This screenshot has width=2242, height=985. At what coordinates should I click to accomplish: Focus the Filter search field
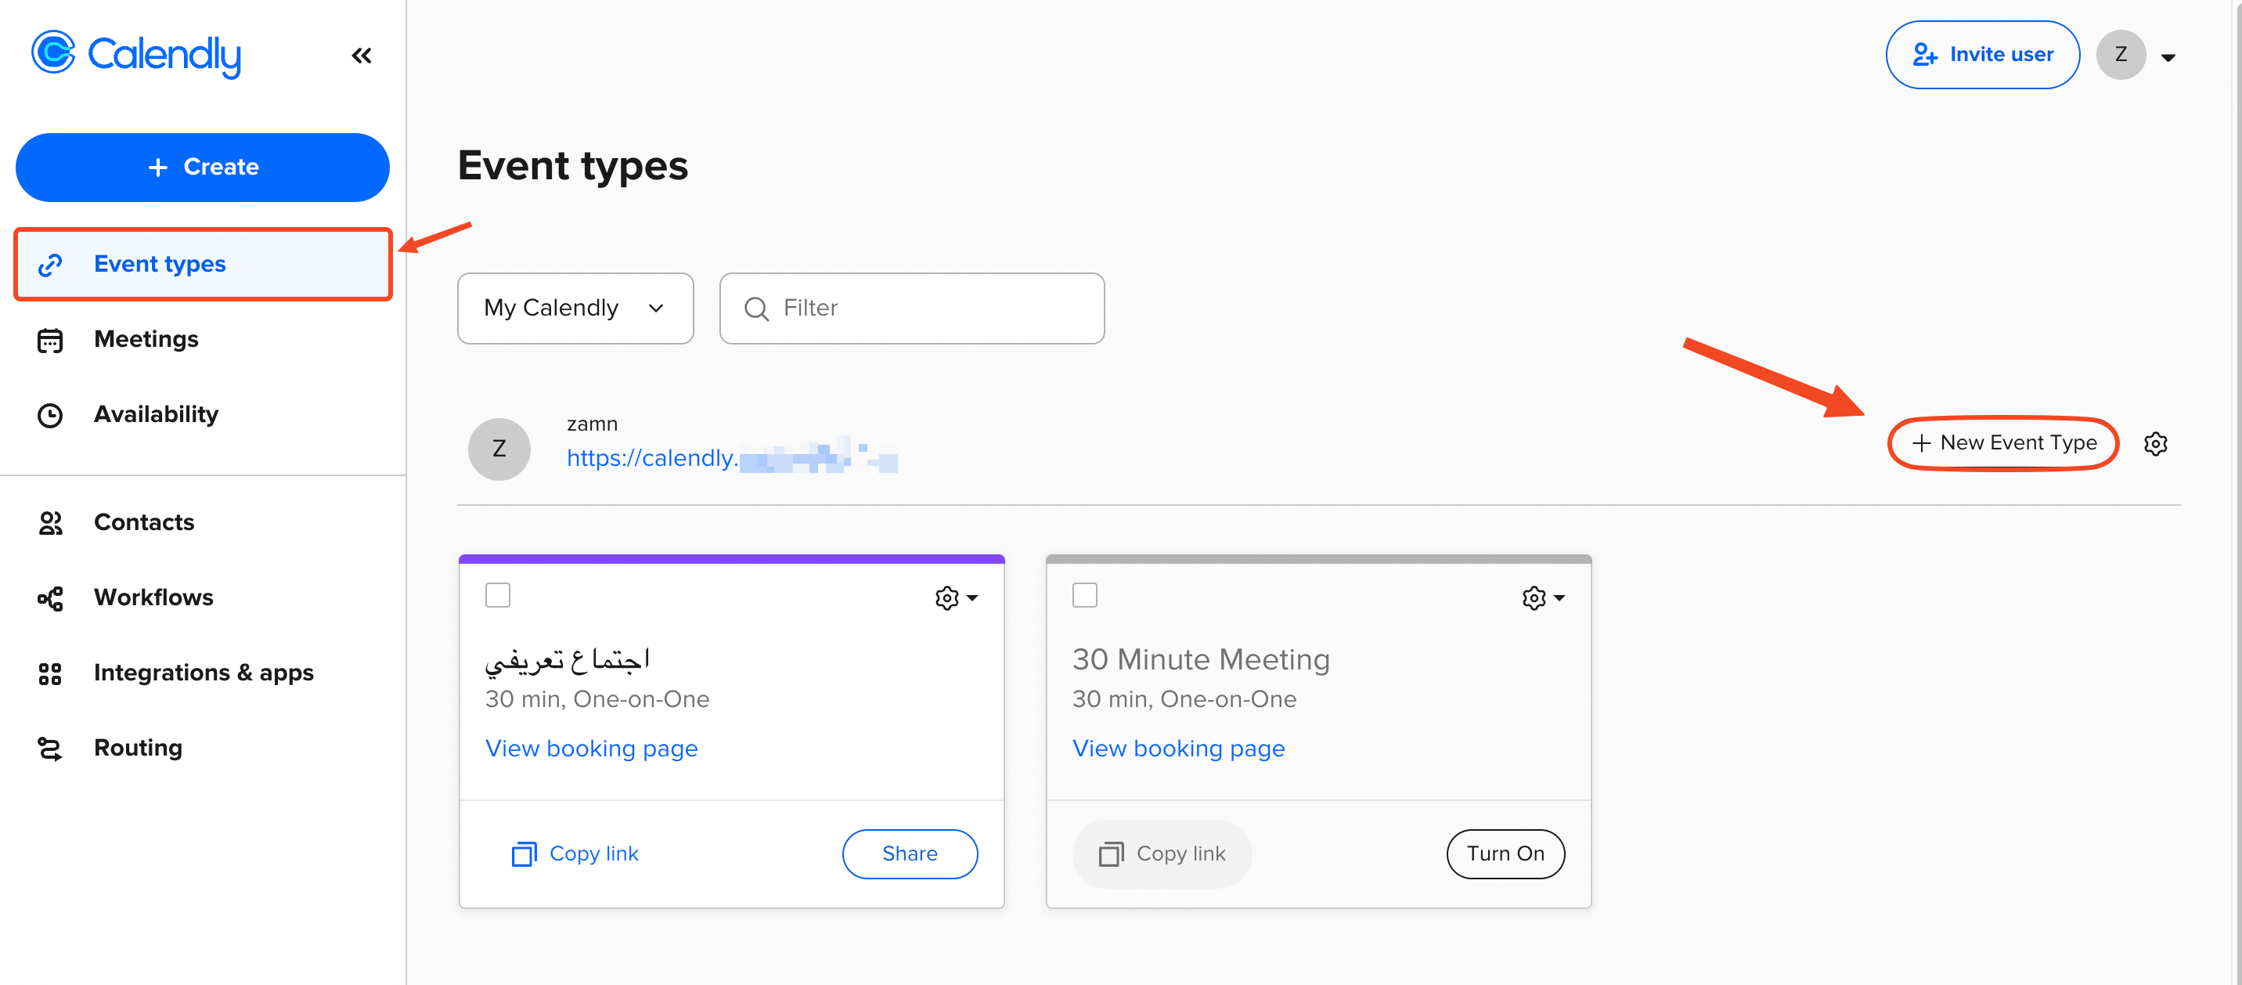pos(912,308)
